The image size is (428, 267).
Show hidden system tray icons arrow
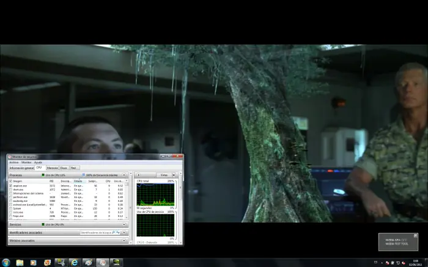382,263
